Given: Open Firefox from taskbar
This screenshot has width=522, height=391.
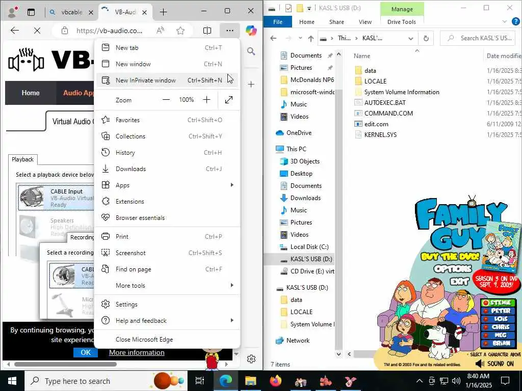Looking at the screenshot, I should click(276, 381).
